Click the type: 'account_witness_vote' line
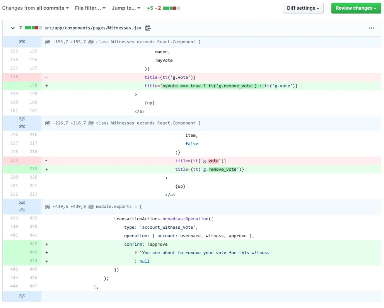This screenshot has height=308, width=384. [161, 228]
